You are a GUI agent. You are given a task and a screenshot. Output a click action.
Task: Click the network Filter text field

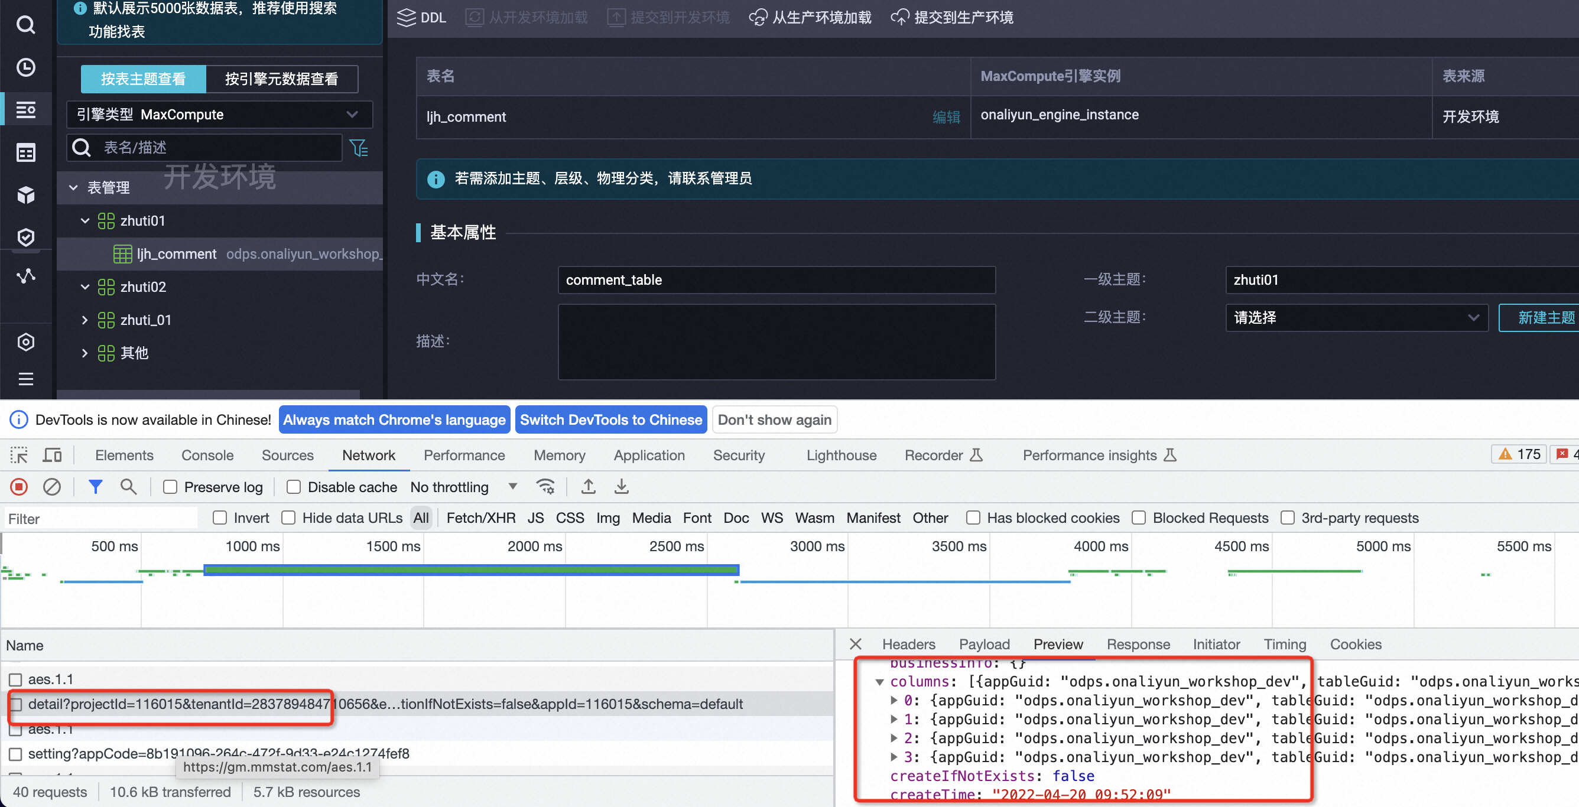point(101,518)
